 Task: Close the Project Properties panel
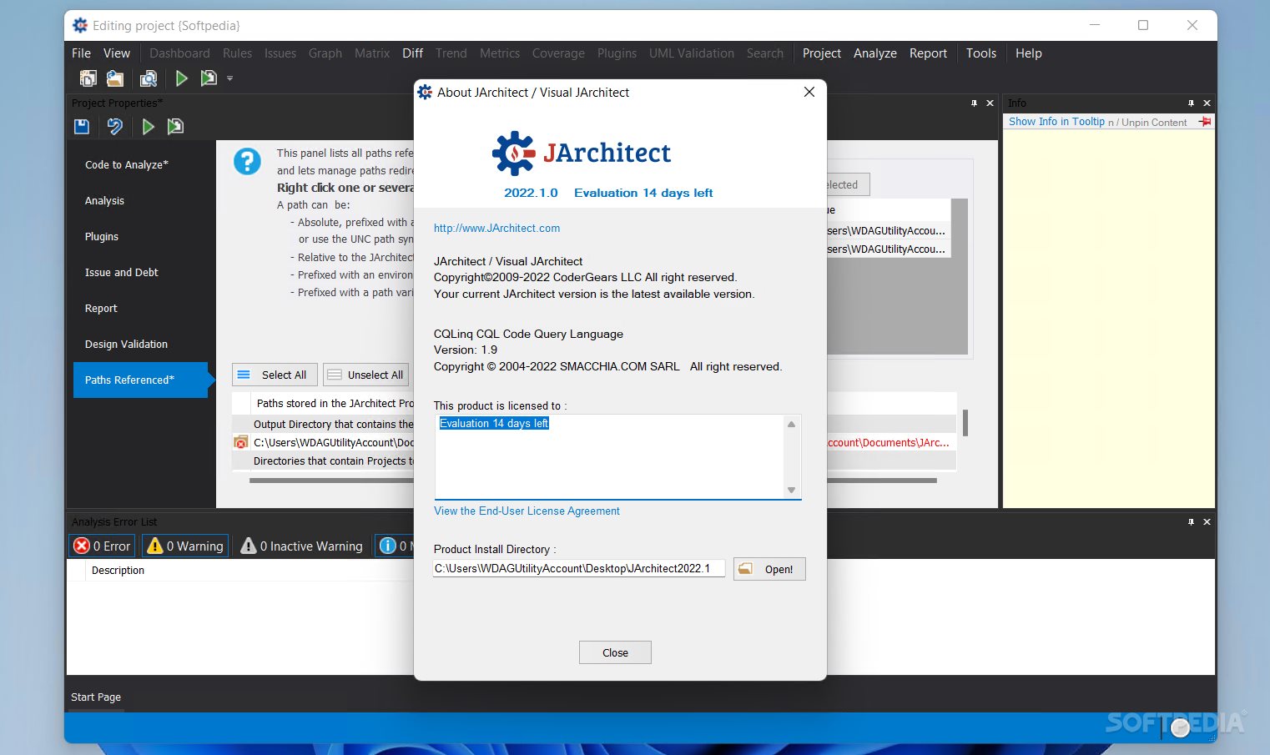click(990, 103)
